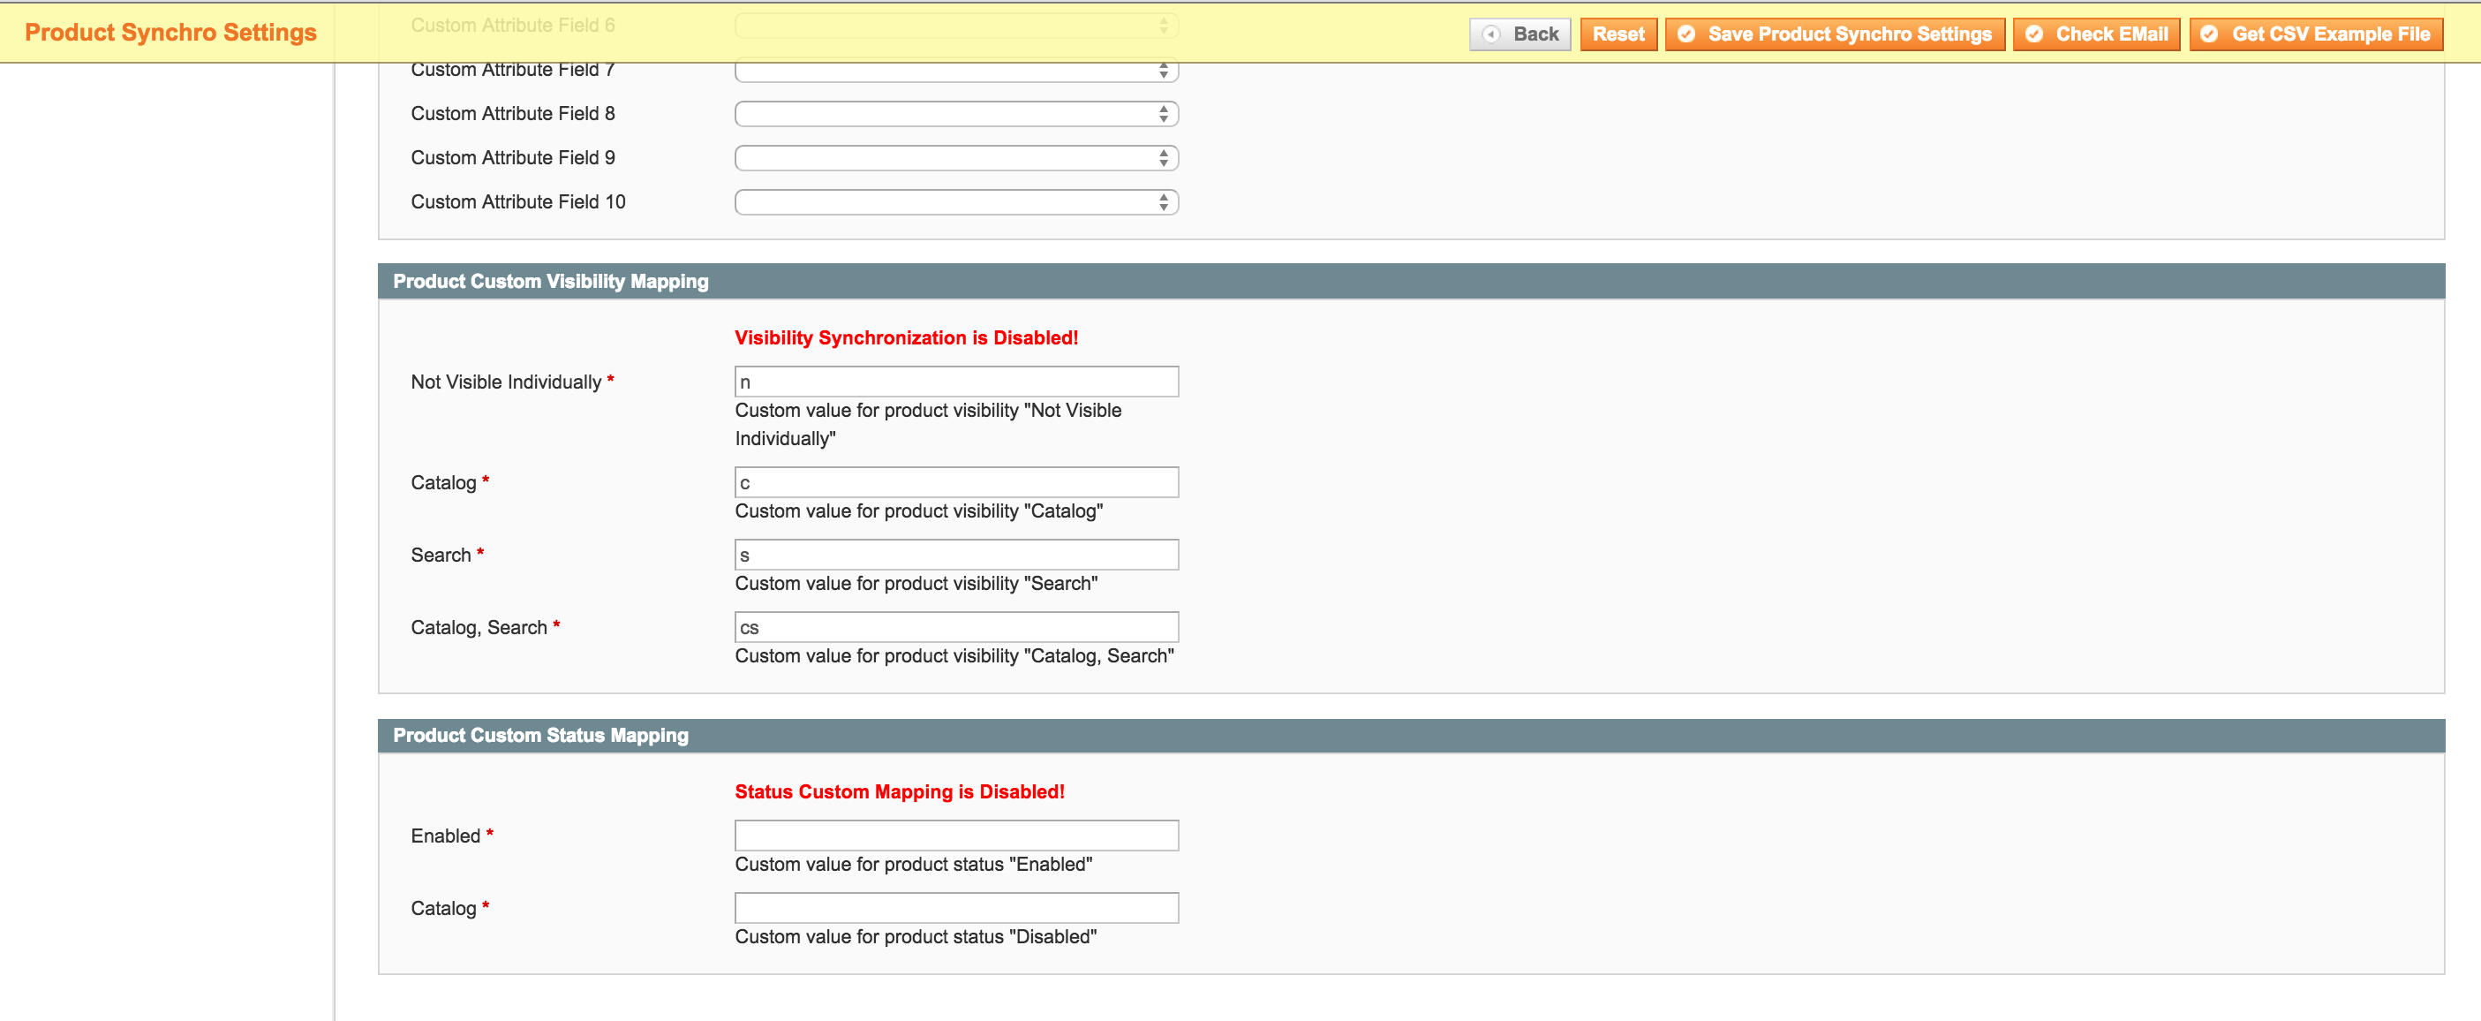Click the Custom Attribute Field 9 label
2481x1021 pixels.
click(x=512, y=158)
